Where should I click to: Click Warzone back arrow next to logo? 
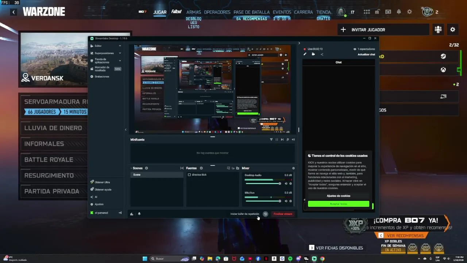pos(13,12)
